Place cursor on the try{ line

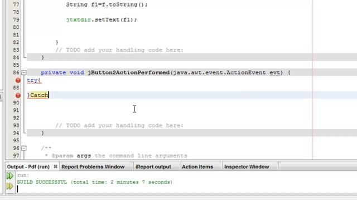34,80
